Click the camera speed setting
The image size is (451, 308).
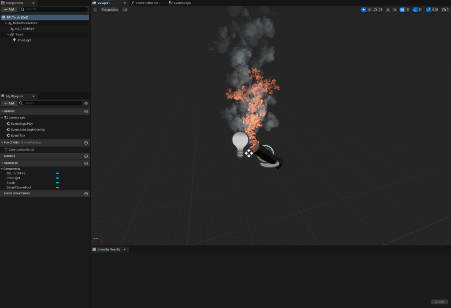[445, 10]
